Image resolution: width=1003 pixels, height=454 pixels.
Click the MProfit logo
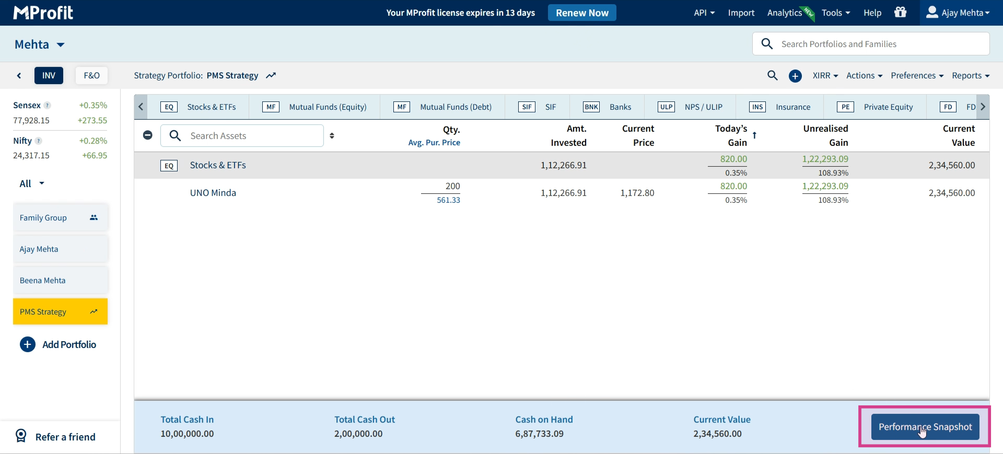tap(43, 13)
